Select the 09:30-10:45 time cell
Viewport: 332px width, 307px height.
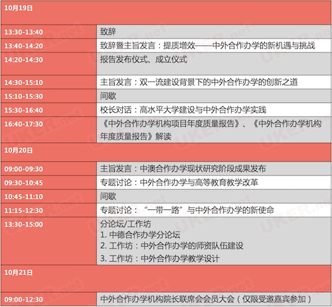(48, 183)
